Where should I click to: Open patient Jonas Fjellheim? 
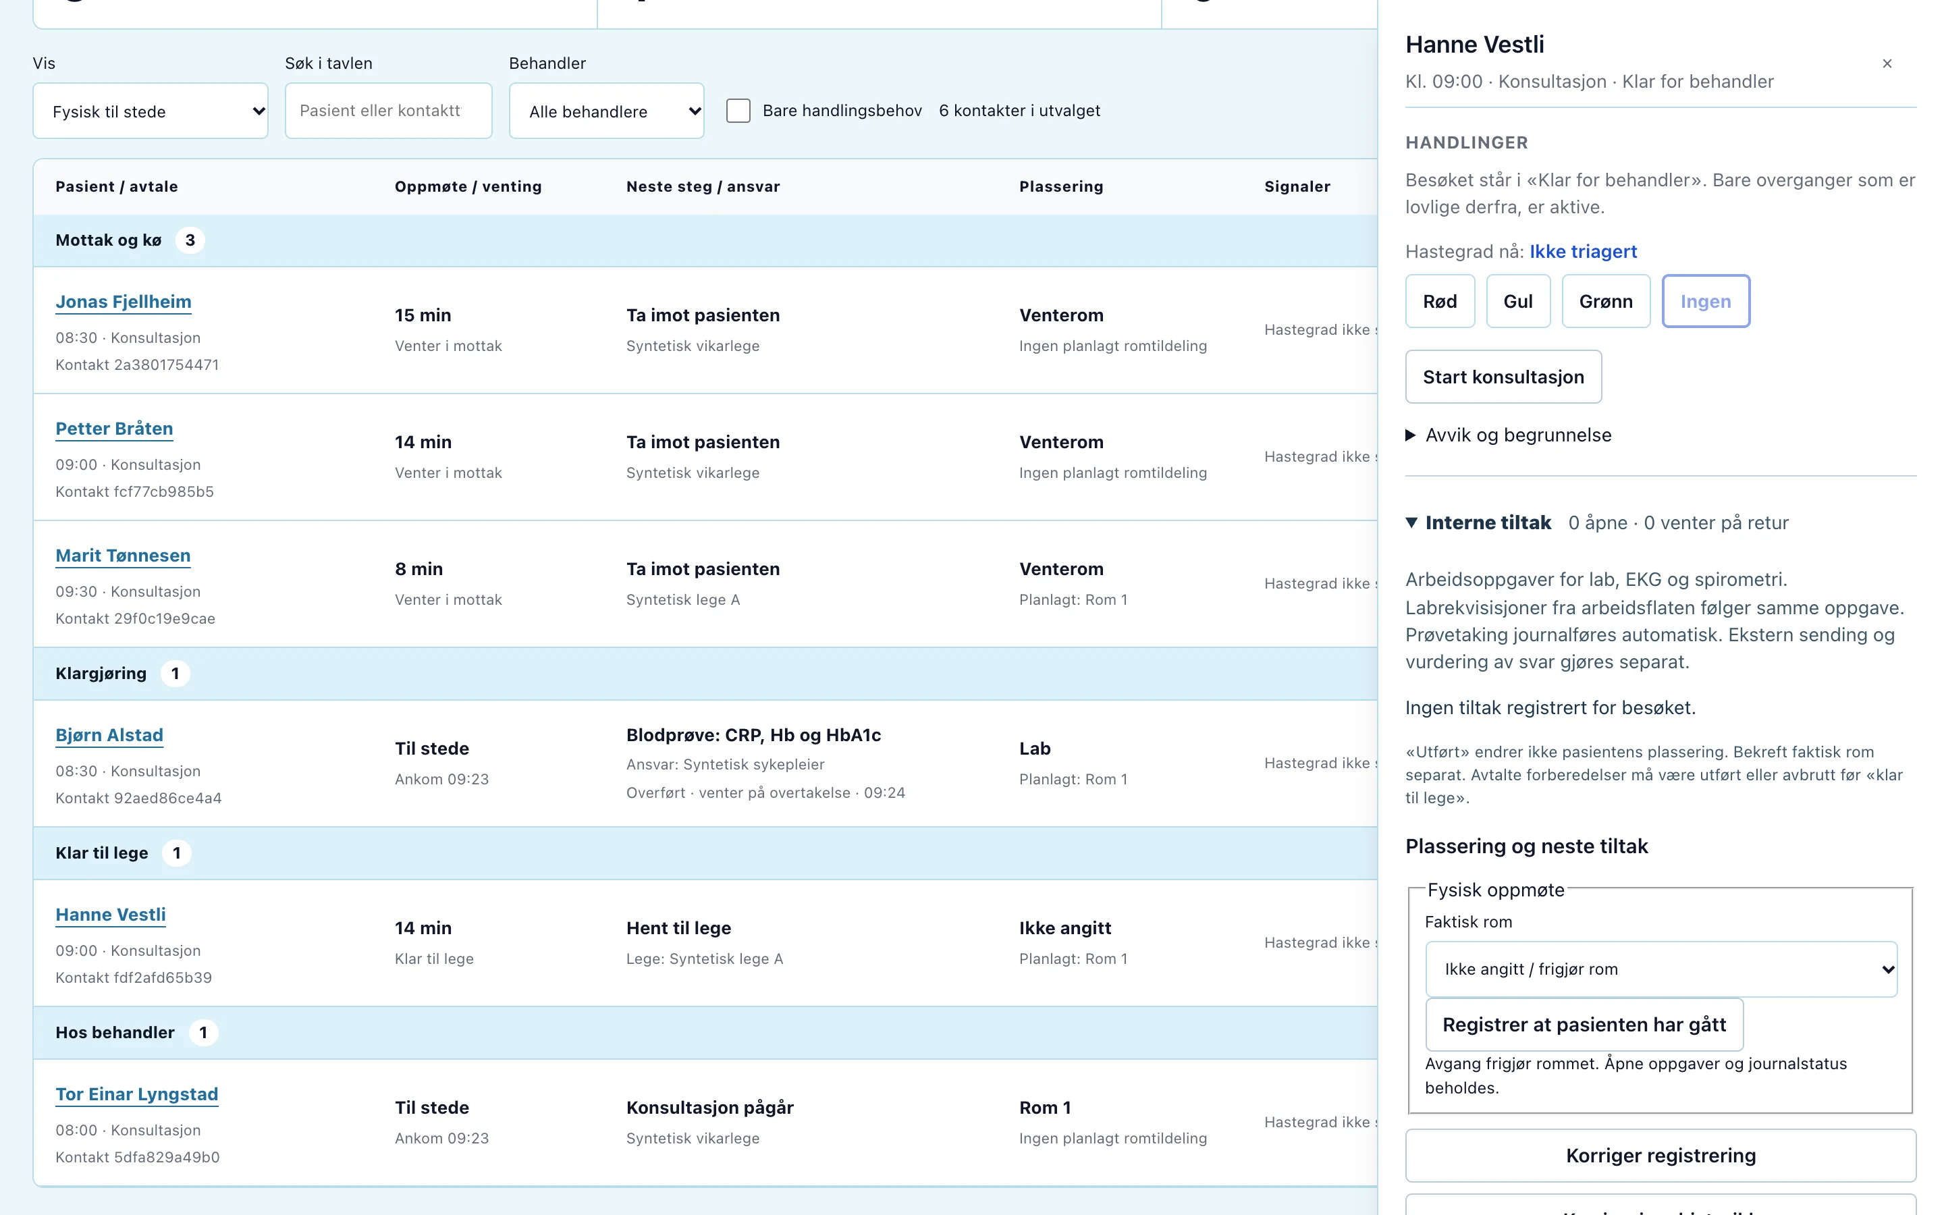pyautogui.click(x=124, y=302)
